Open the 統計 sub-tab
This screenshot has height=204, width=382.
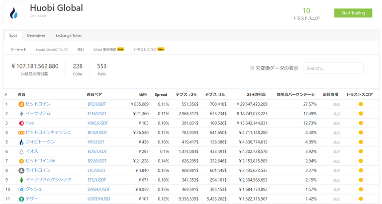point(81,50)
